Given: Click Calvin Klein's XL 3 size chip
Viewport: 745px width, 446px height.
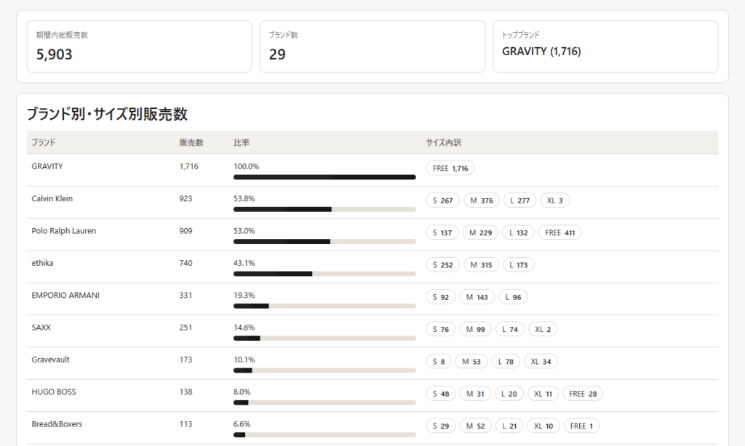Looking at the screenshot, I should pyautogui.click(x=554, y=200).
